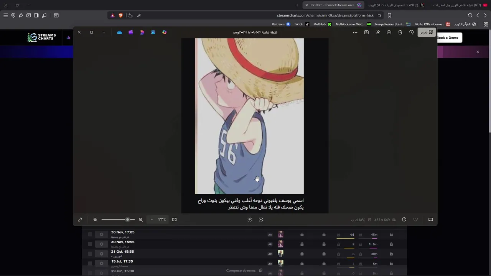Fit image to window icon in Photos

point(175,220)
